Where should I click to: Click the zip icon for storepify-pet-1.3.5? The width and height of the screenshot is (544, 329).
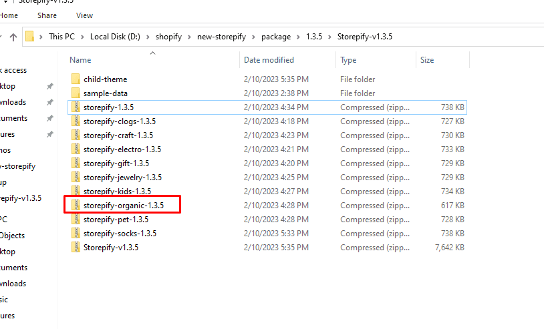76,220
